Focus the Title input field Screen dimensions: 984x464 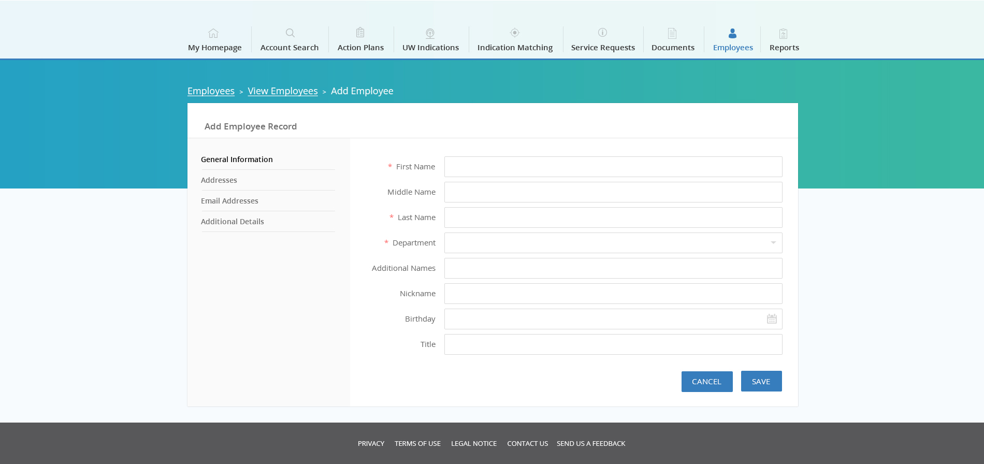point(613,344)
